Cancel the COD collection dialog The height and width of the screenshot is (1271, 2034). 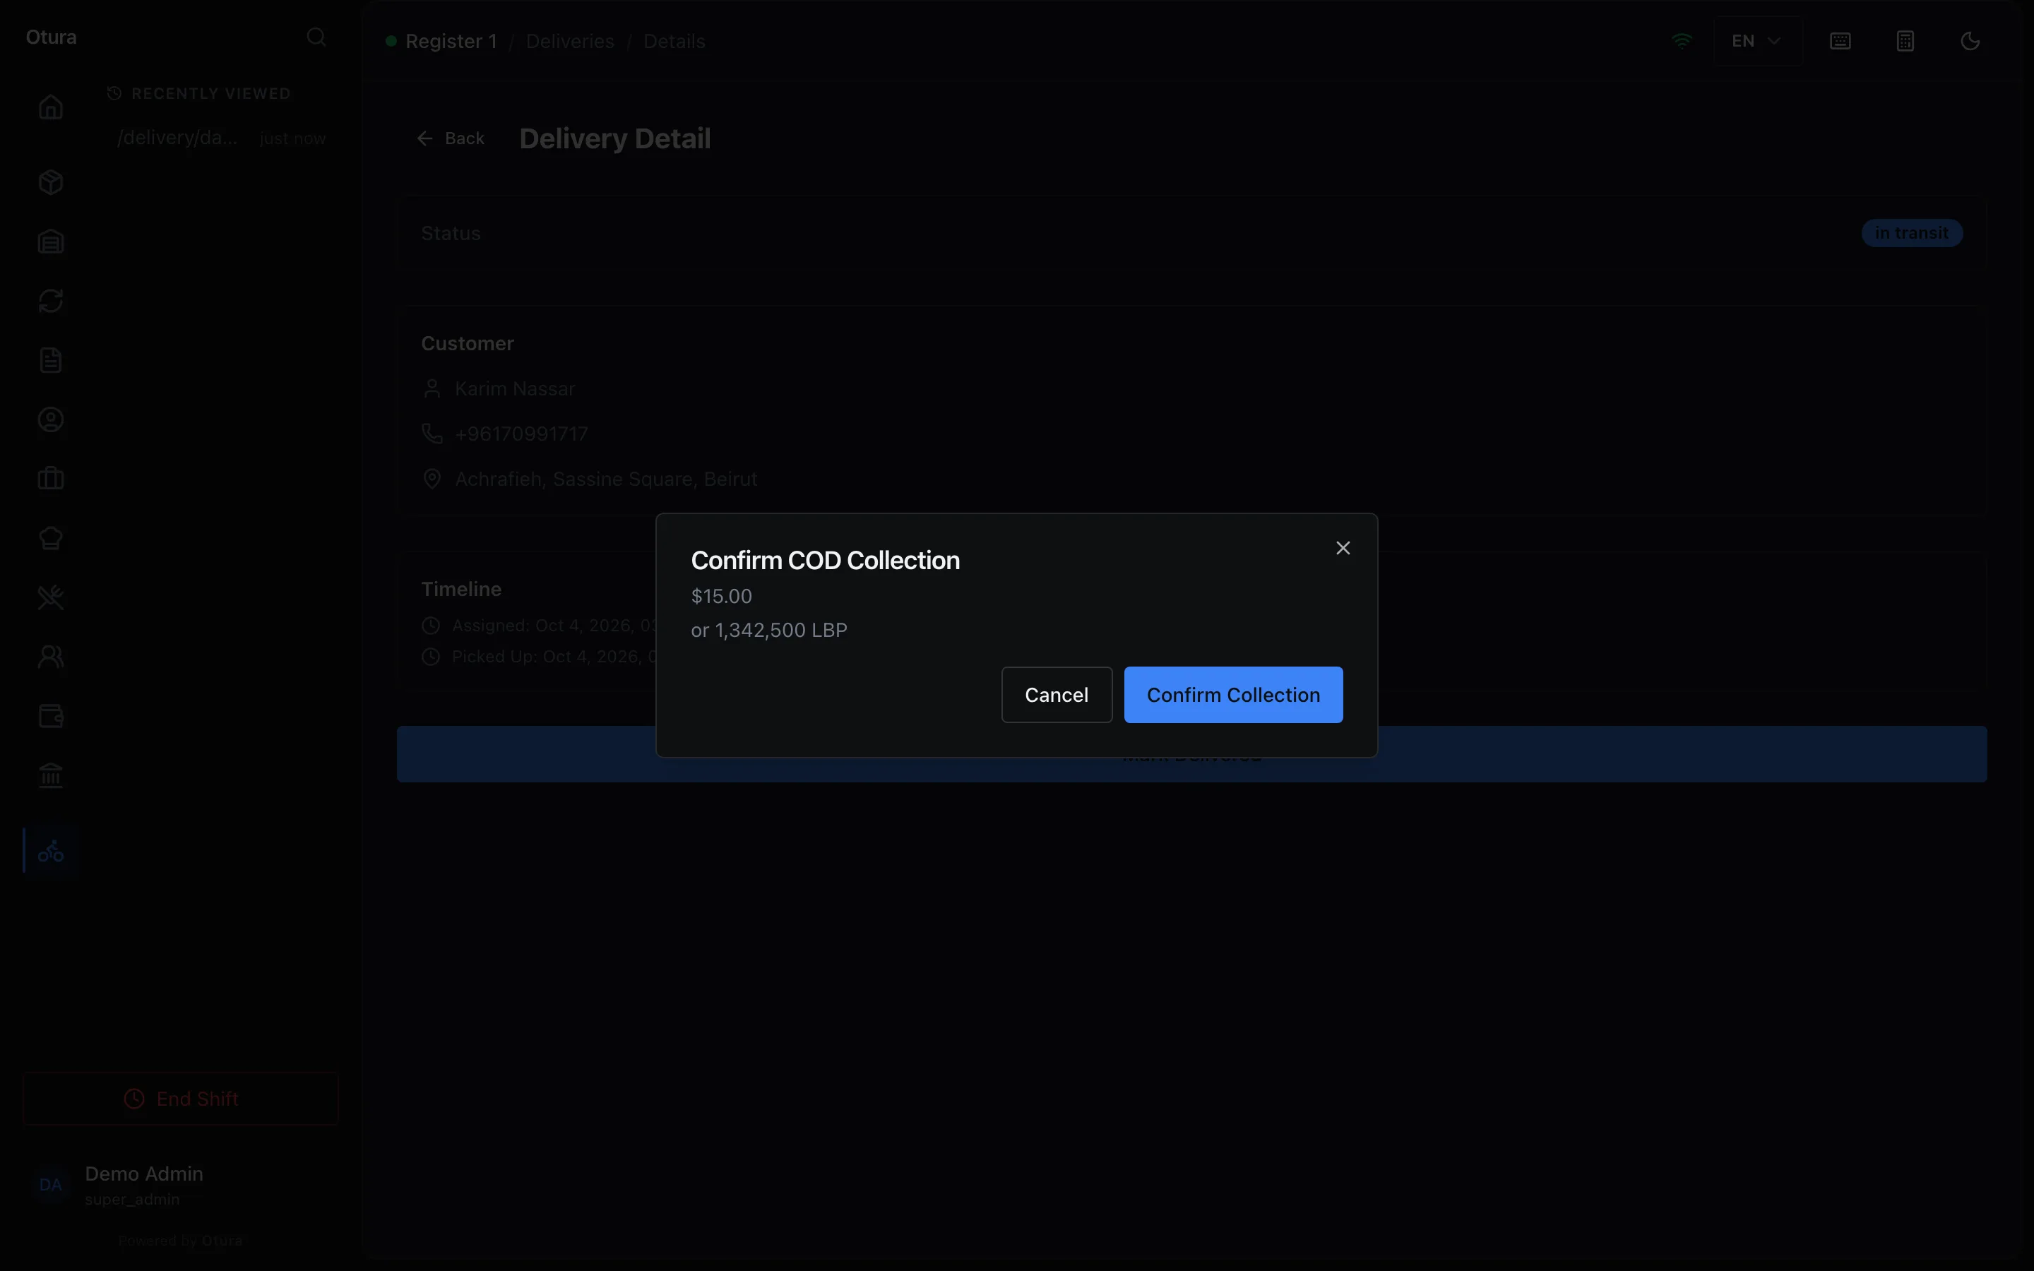click(1057, 694)
